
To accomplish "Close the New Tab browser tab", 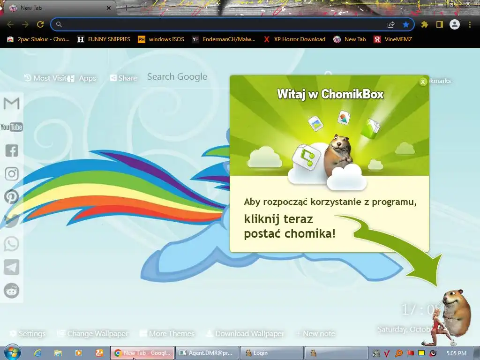I will pos(109,8).
